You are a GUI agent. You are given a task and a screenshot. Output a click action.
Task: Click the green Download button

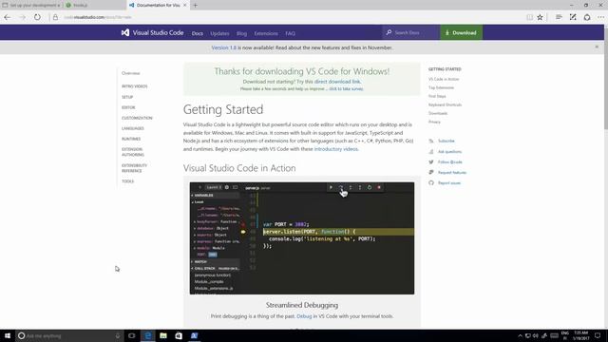pos(461,32)
